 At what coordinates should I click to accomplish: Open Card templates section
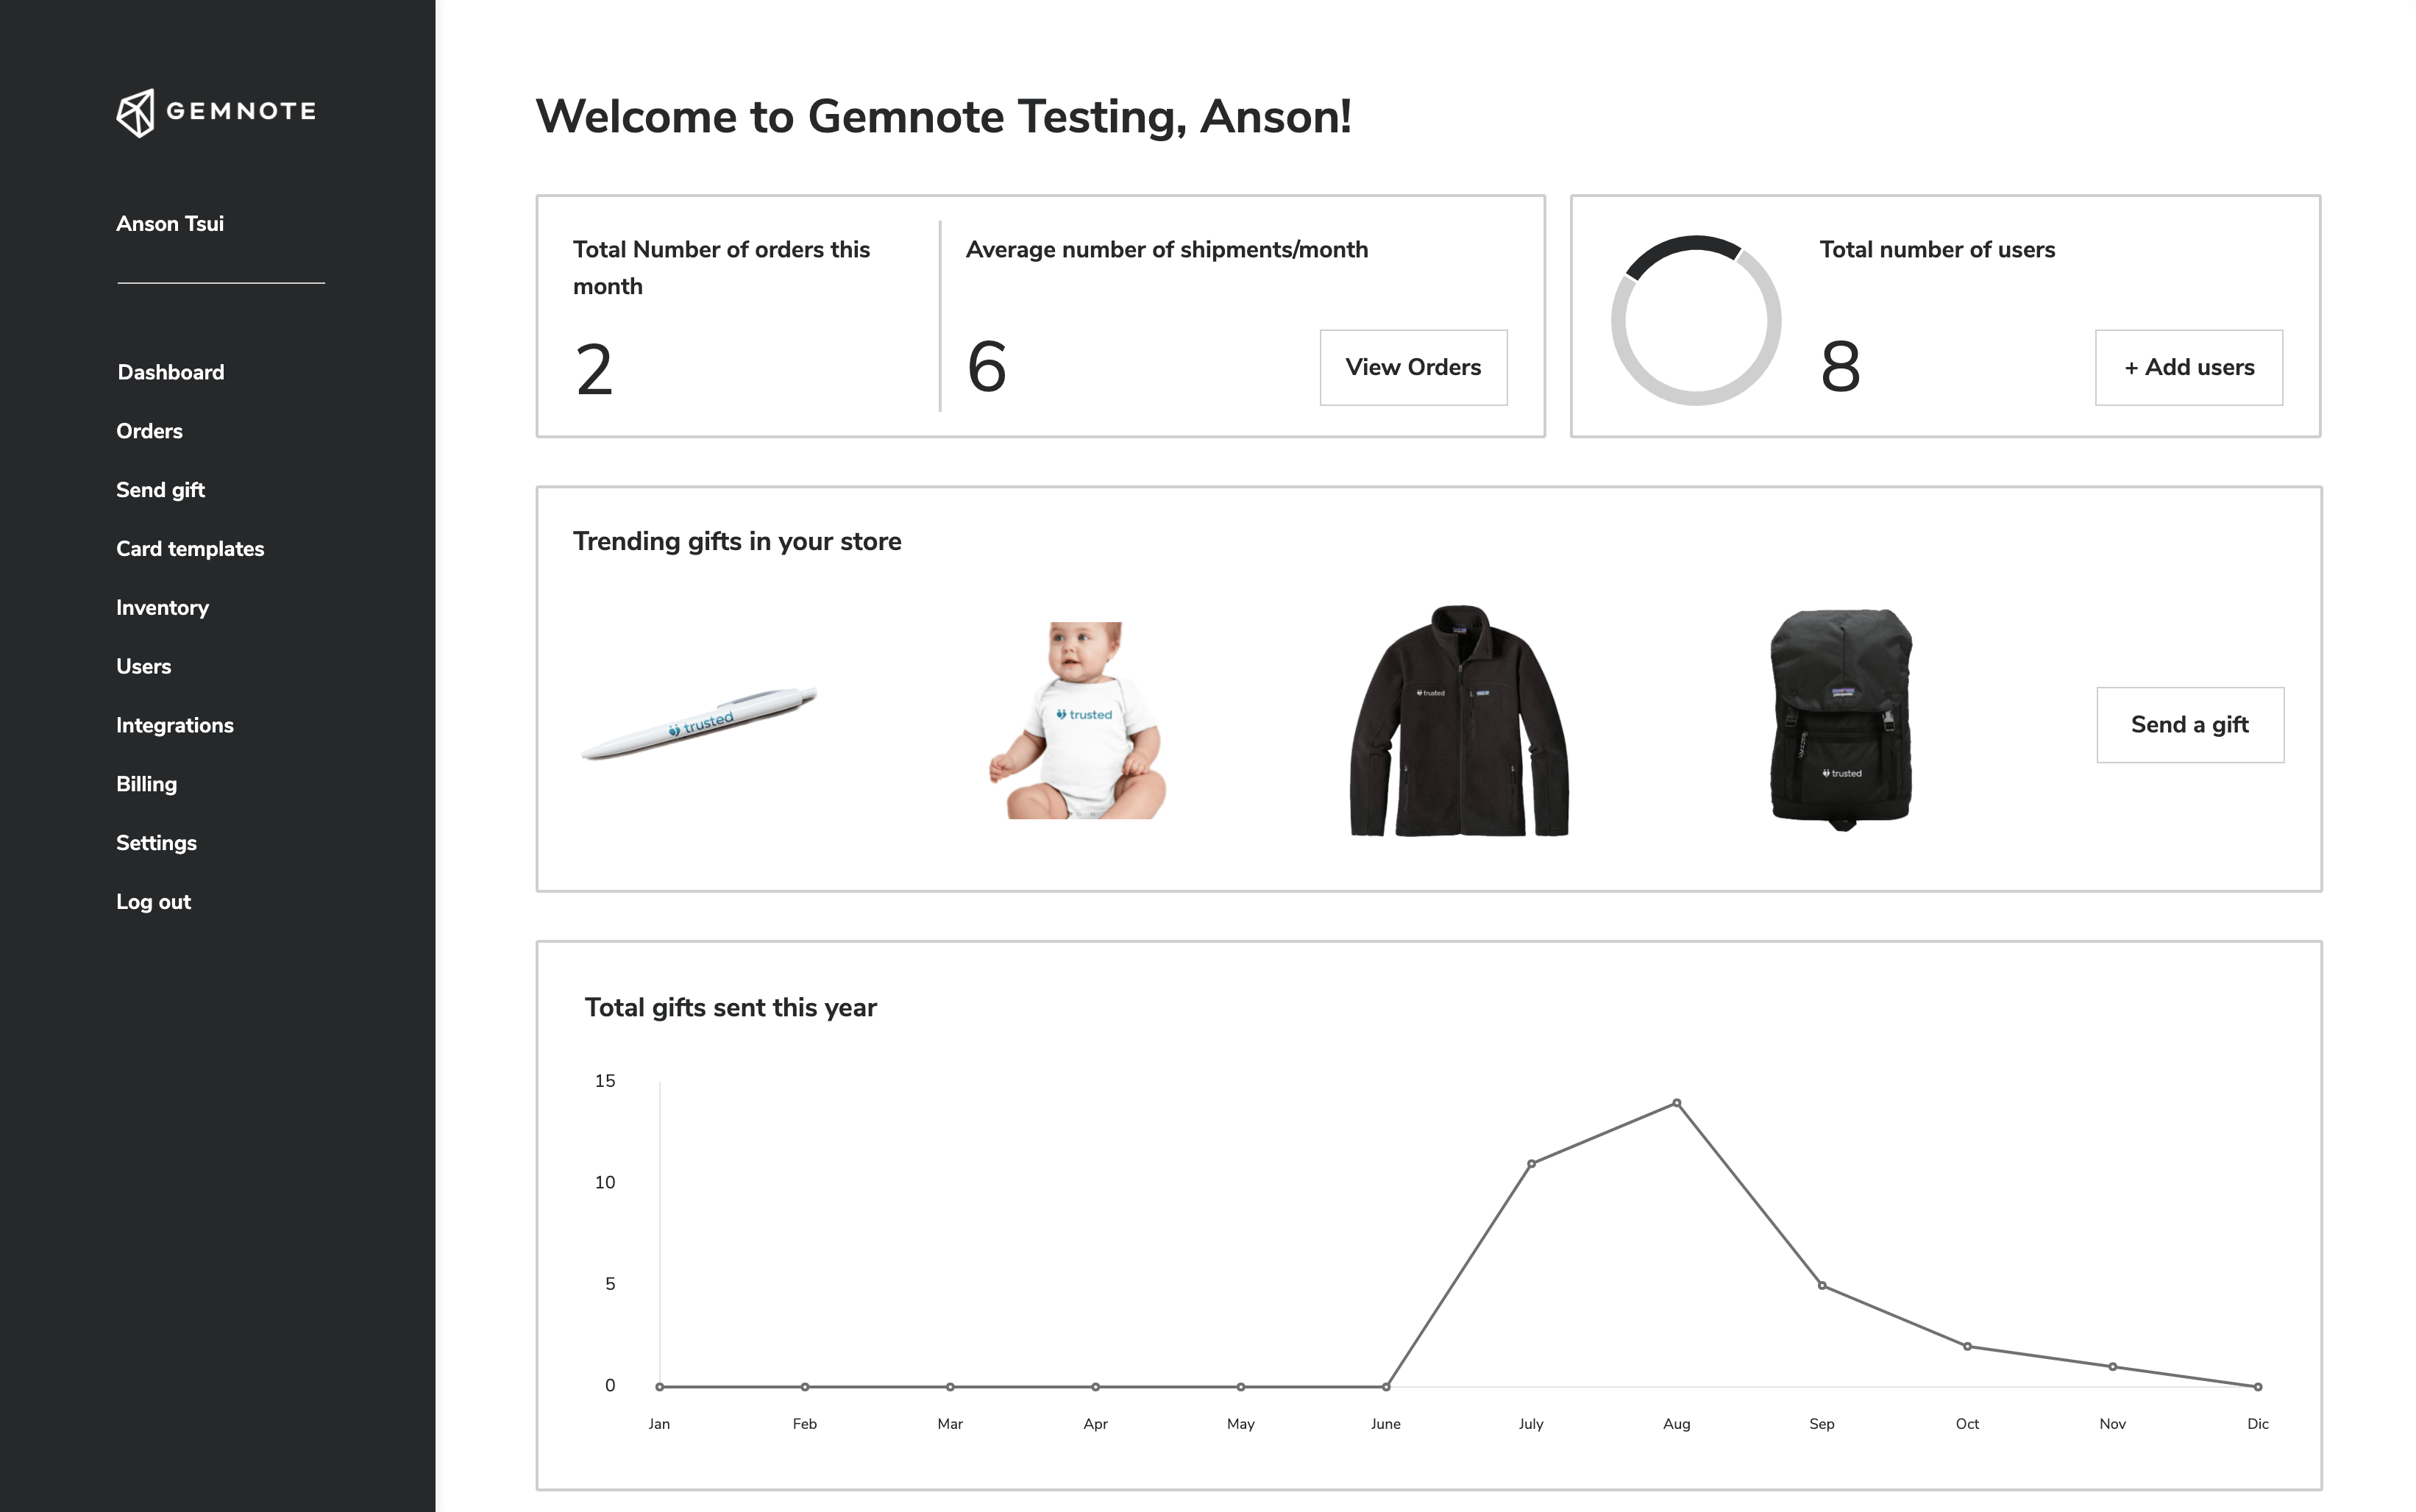pos(190,549)
